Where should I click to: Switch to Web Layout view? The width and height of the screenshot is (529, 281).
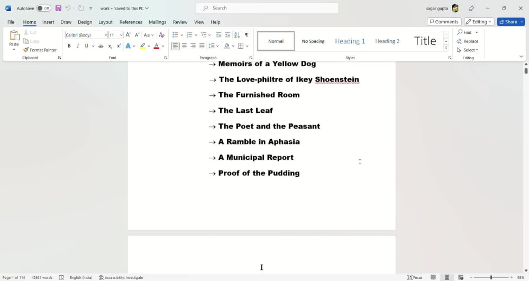coord(461,277)
